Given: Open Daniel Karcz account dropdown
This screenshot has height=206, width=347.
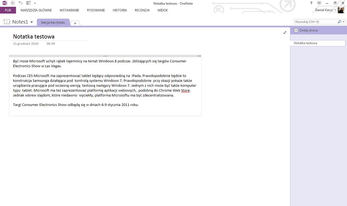Looking at the screenshot, I should click(335, 10).
